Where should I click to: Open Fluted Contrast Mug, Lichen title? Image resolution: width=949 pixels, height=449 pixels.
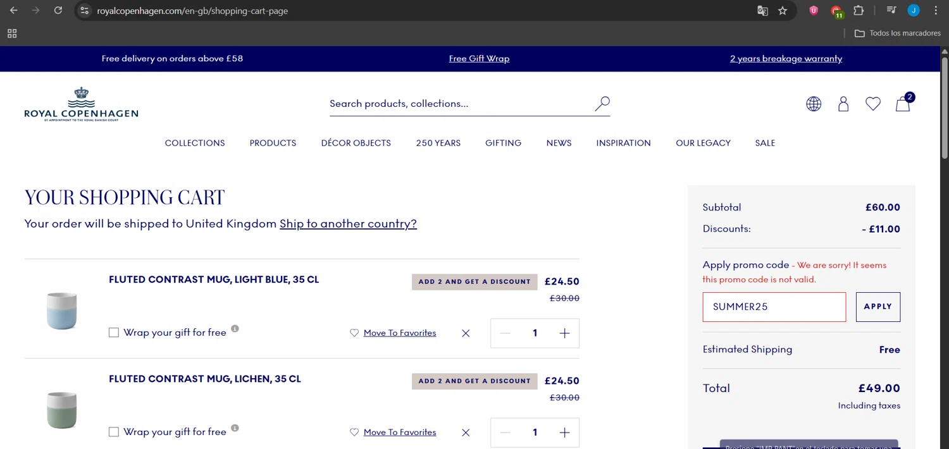pos(205,379)
